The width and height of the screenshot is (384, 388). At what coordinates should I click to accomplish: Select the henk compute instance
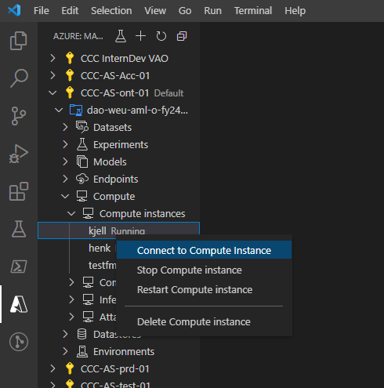pyautogui.click(x=100, y=248)
